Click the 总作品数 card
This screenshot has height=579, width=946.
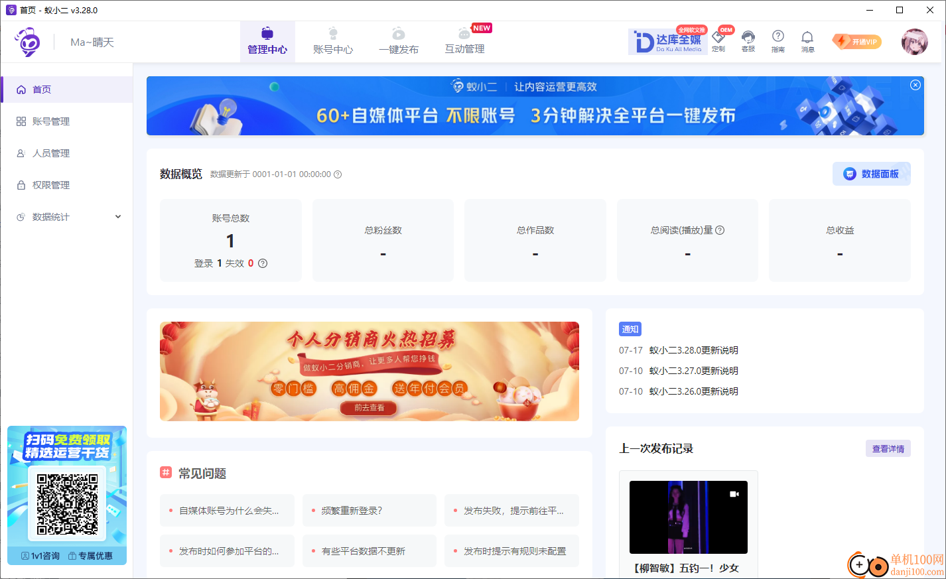(535, 240)
